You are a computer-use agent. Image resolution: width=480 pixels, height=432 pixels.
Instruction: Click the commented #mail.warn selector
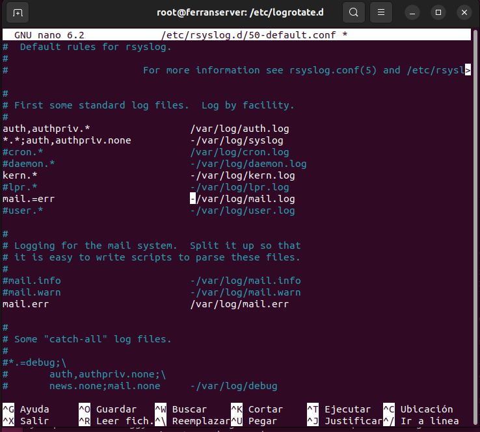coord(32,292)
